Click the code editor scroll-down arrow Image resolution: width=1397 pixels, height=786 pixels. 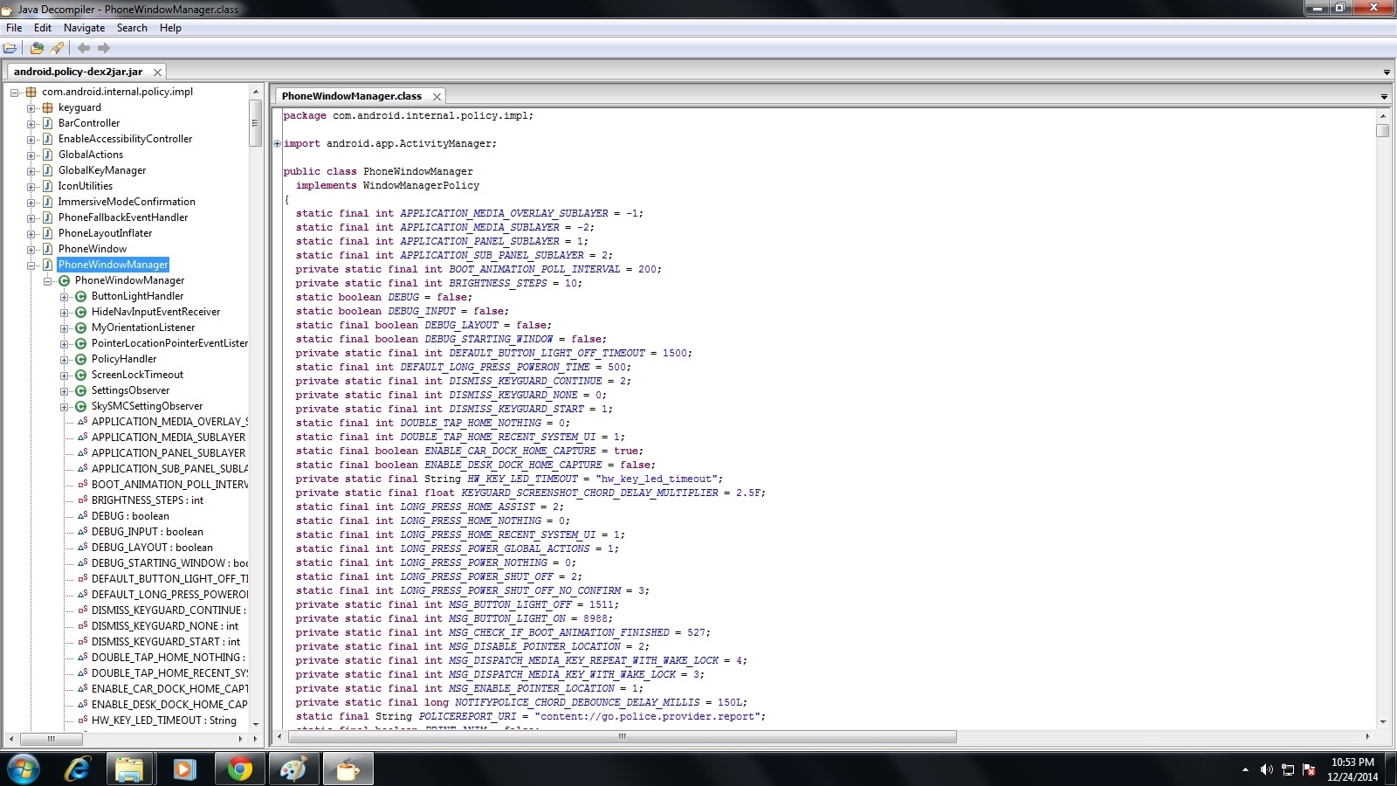(x=1382, y=722)
